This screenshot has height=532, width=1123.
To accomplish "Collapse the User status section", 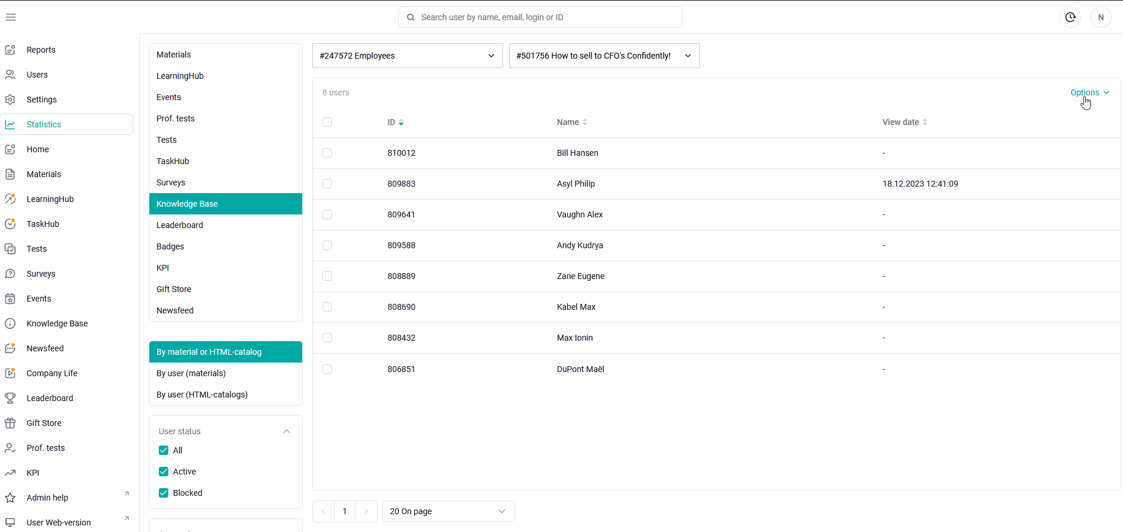I will point(287,431).
